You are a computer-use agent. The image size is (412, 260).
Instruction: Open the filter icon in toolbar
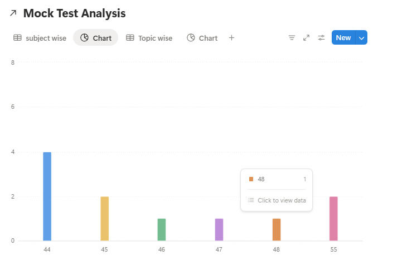292,38
